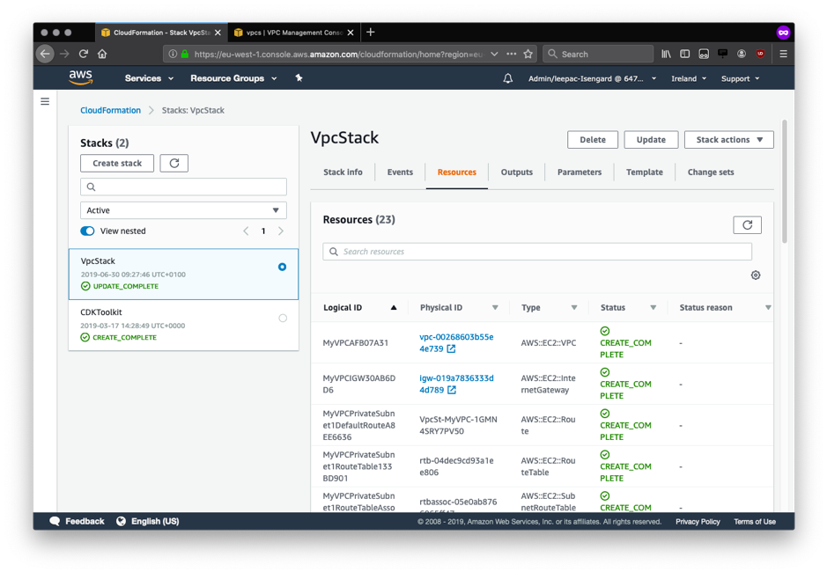Image resolution: width=827 pixels, height=572 pixels.
Task: Go to previous stacks page
Action: click(x=246, y=231)
